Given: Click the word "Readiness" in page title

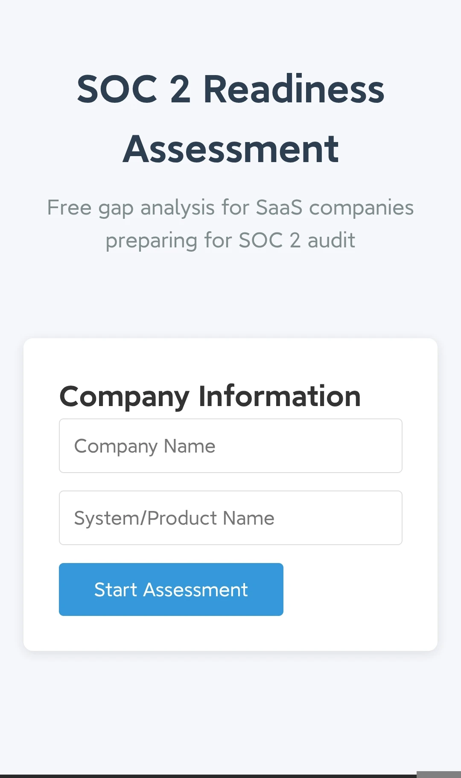Looking at the screenshot, I should [294, 89].
